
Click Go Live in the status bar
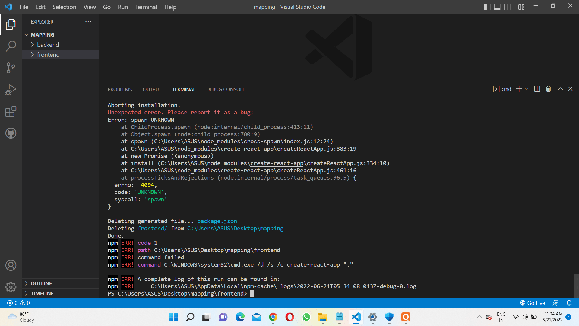(533, 303)
